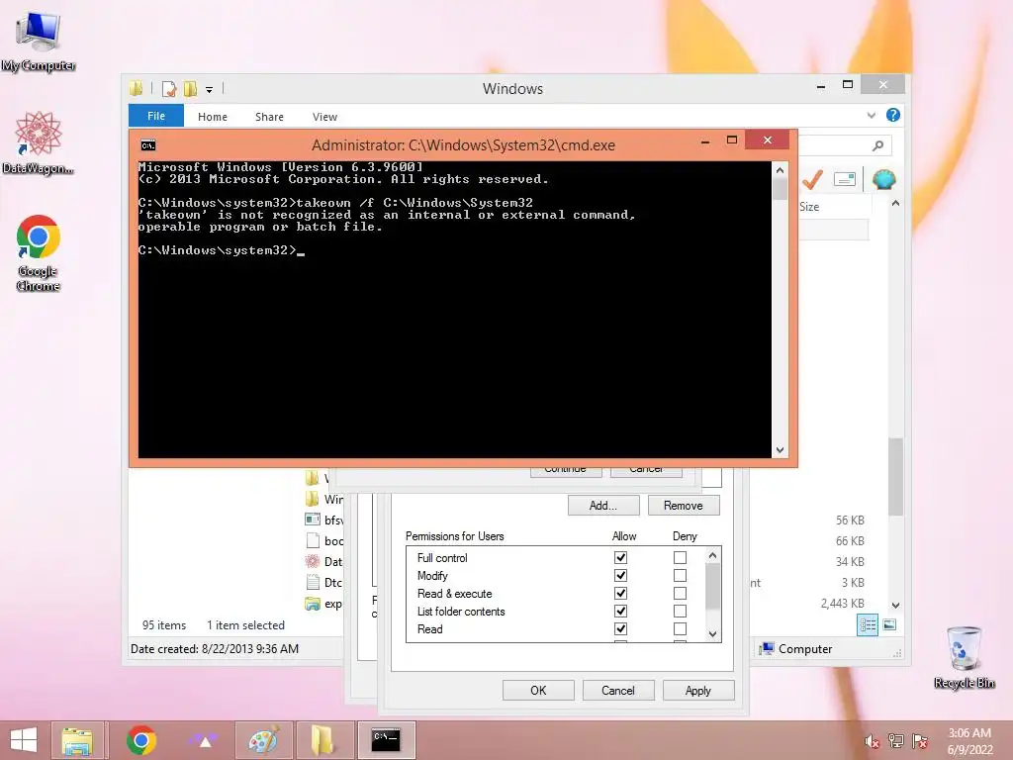Click the Explorer window folder title icon
Image resolution: width=1013 pixels, height=760 pixels.
pos(136,88)
